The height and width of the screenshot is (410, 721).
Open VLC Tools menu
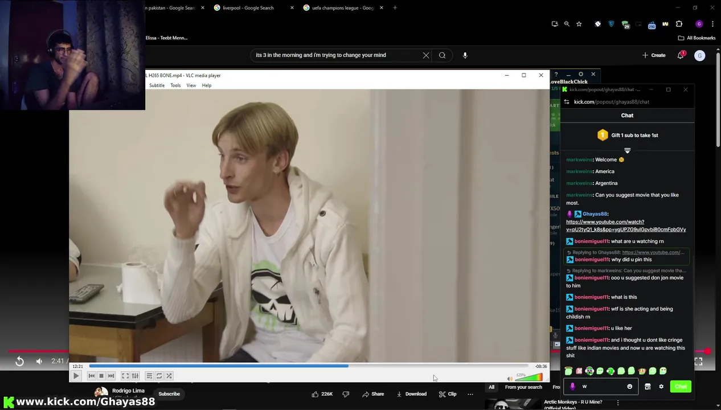tap(175, 85)
